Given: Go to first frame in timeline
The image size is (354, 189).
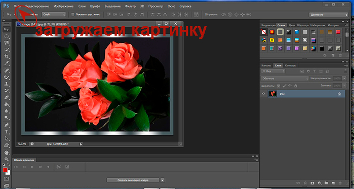Looking at the screenshot, I should tap(16, 167).
